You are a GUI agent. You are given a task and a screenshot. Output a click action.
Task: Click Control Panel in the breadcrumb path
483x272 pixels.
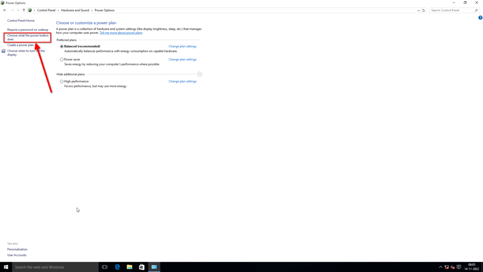point(46,10)
